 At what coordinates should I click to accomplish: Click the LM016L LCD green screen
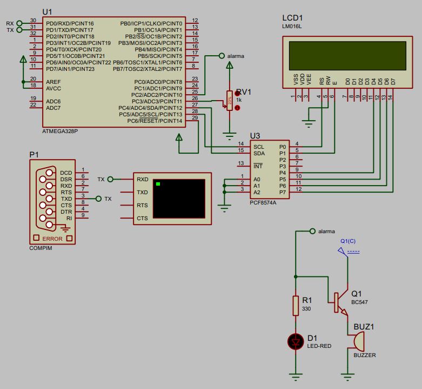point(347,56)
